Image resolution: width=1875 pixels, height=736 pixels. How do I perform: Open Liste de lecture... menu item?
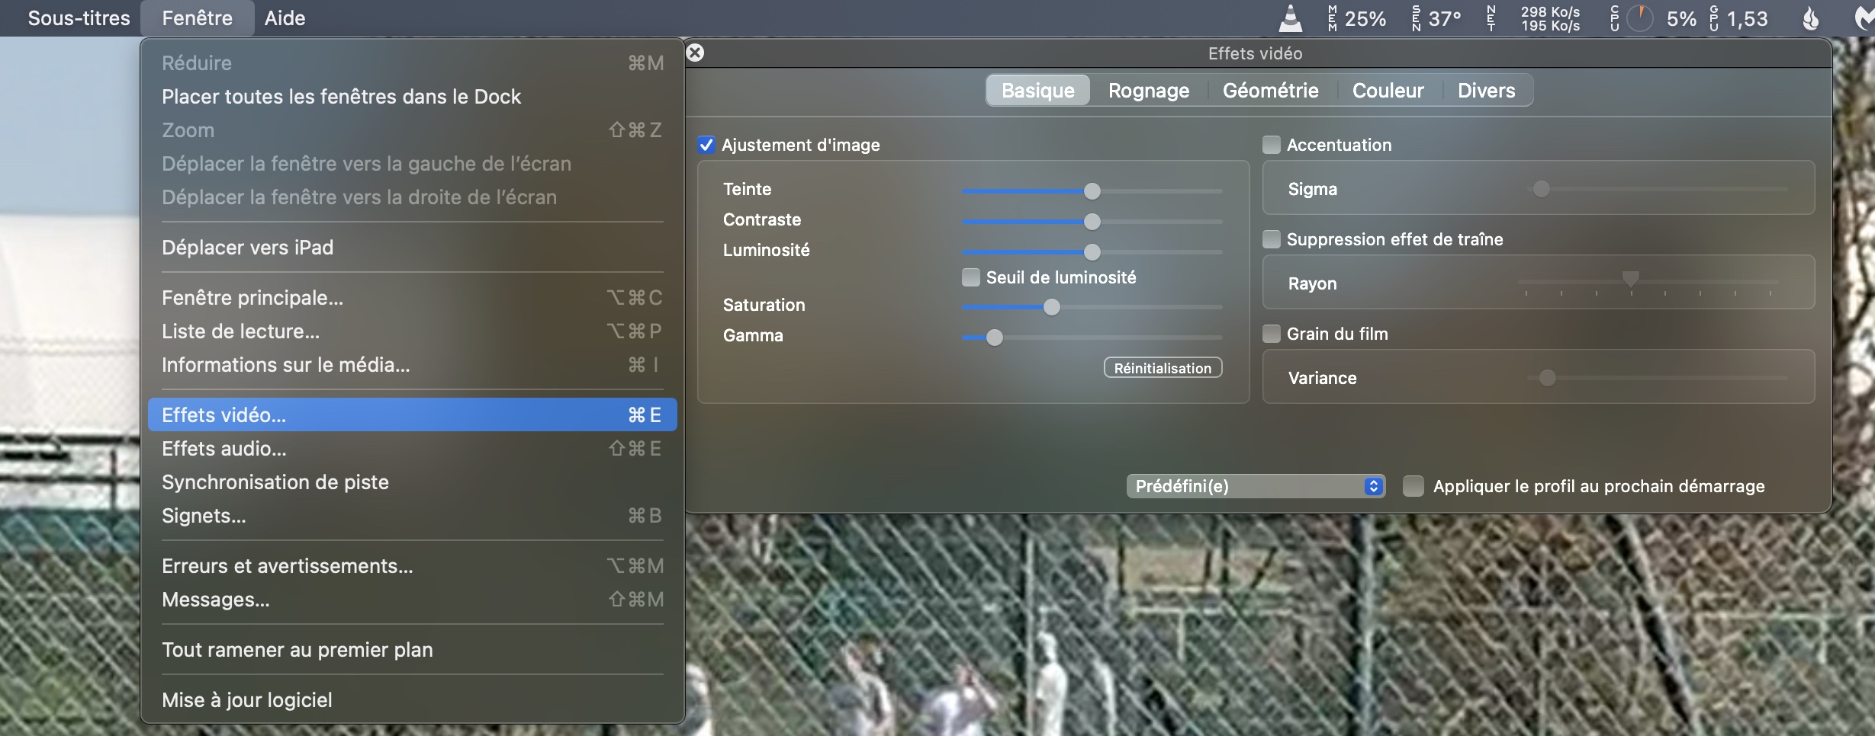point(413,331)
